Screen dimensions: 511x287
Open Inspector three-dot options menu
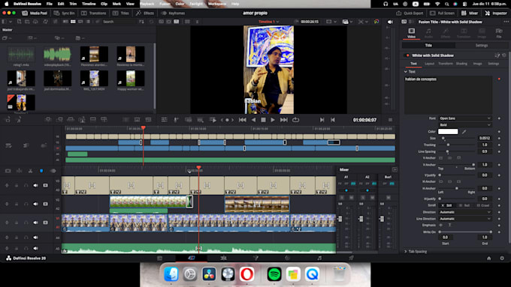point(506,22)
